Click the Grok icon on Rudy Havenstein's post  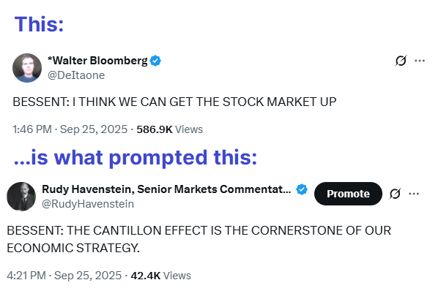coord(395,193)
